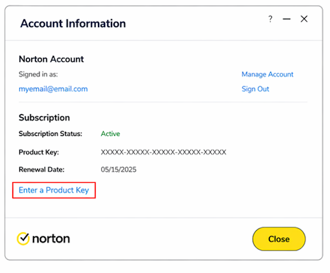Viewport: 330px width, 273px height.
Task: Click the Account Information title text
Action: pyautogui.click(x=73, y=23)
